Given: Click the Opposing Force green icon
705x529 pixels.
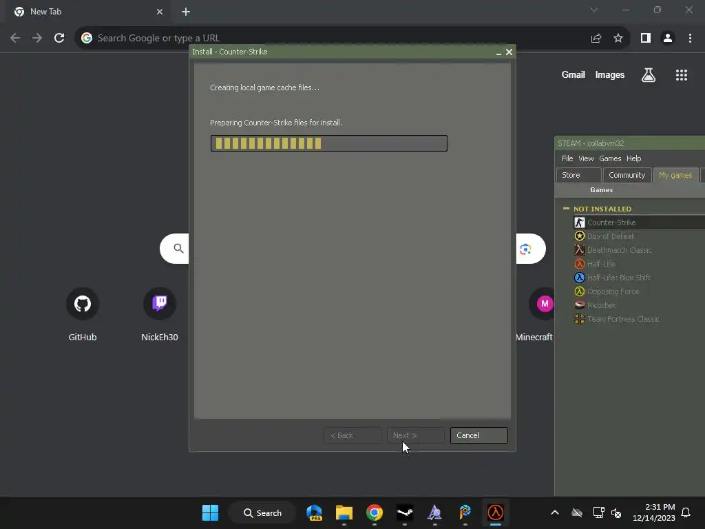Looking at the screenshot, I should (x=580, y=291).
